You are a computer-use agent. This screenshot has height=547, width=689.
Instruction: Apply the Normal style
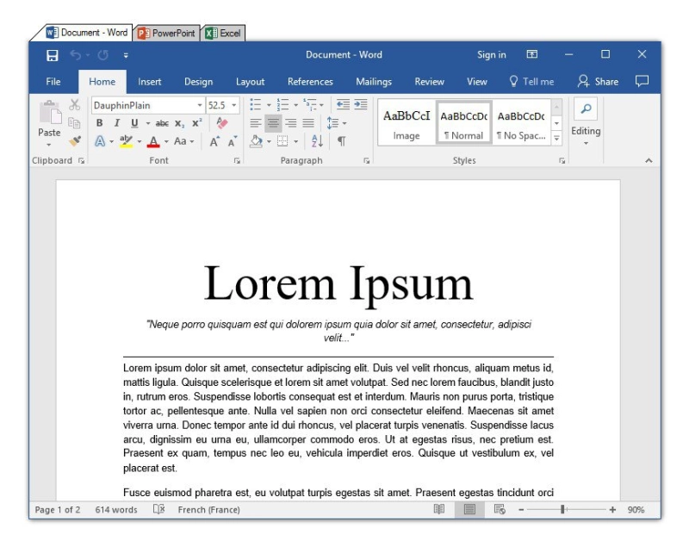(x=463, y=122)
